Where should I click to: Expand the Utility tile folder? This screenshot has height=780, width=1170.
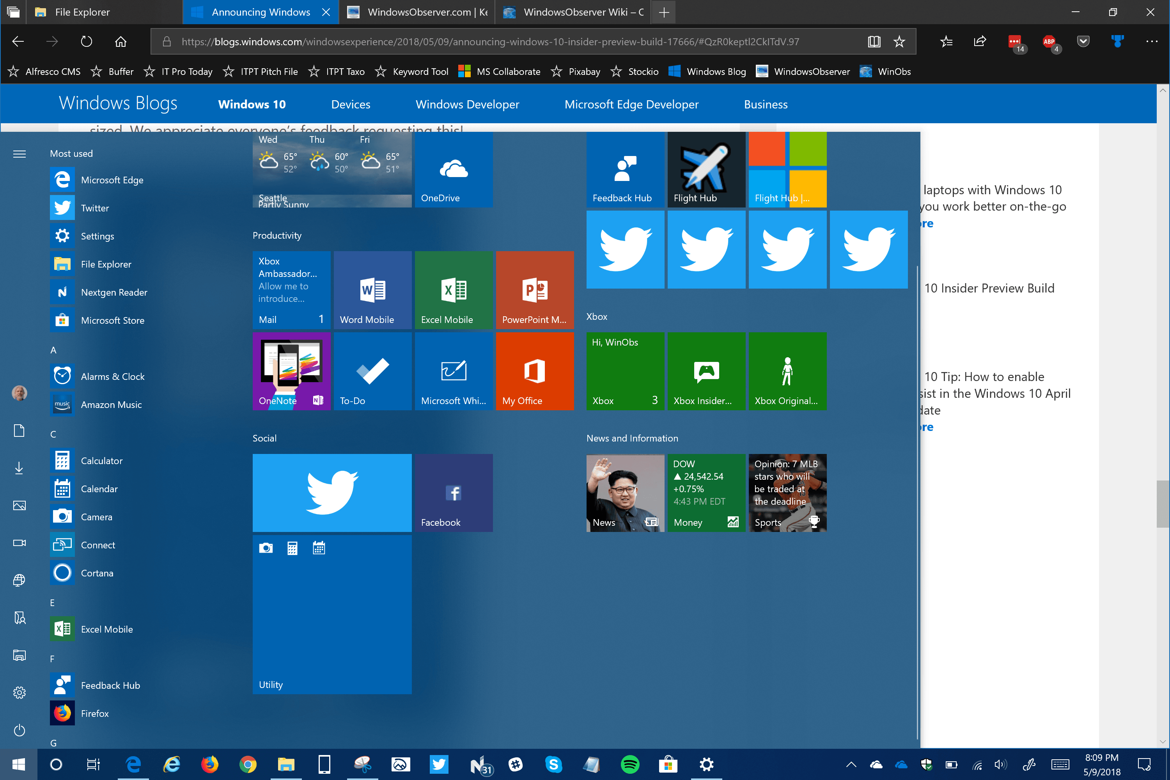332,614
